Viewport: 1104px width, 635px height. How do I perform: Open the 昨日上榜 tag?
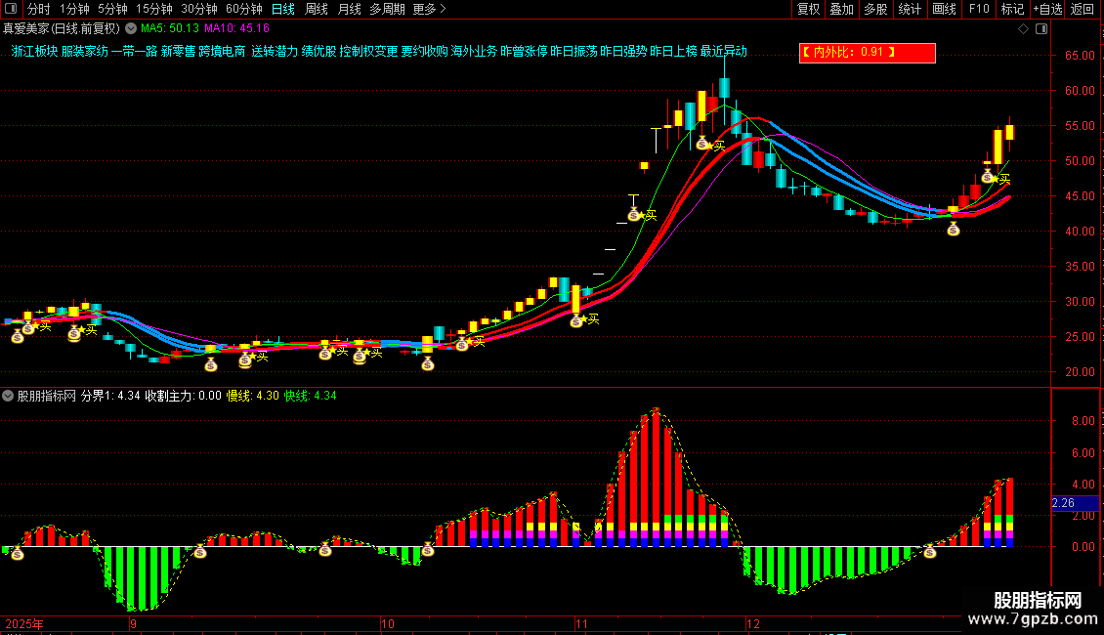(674, 52)
